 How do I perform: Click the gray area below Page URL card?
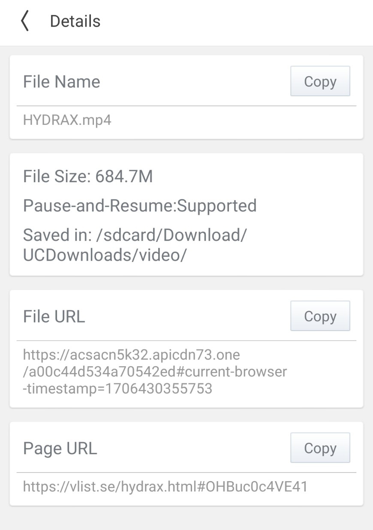[186, 518]
